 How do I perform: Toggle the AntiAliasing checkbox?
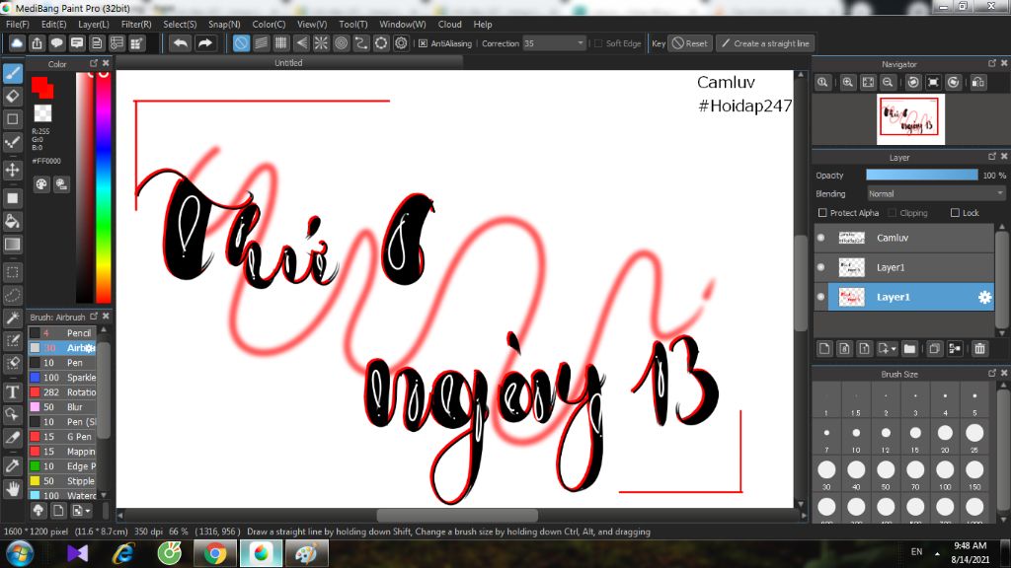point(423,43)
